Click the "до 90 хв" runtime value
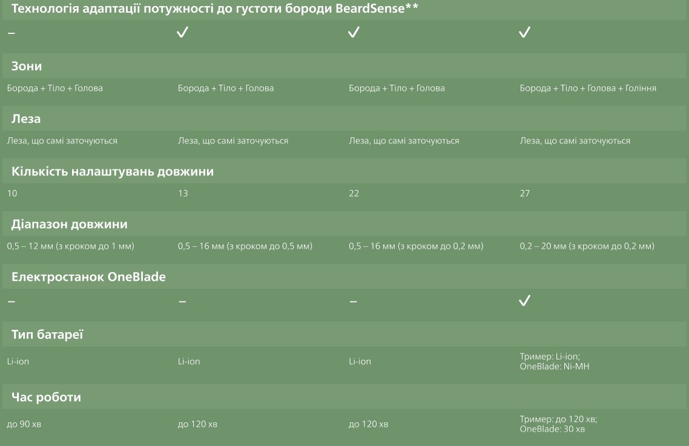This screenshot has width=689, height=446. (24, 424)
